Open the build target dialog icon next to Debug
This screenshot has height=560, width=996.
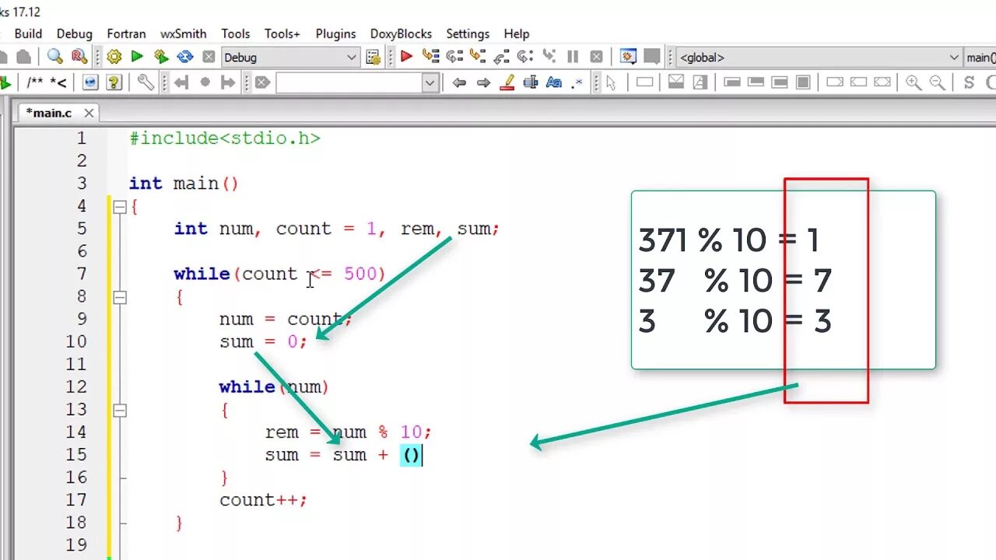(373, 57)
